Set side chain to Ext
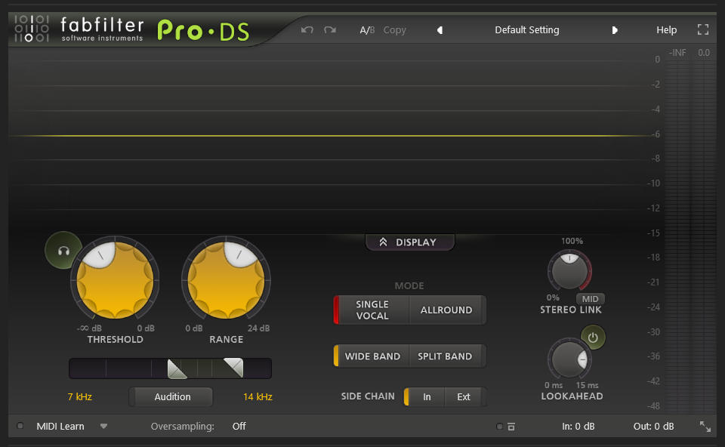This screenshot has width=725, height=447. [464, 396]
